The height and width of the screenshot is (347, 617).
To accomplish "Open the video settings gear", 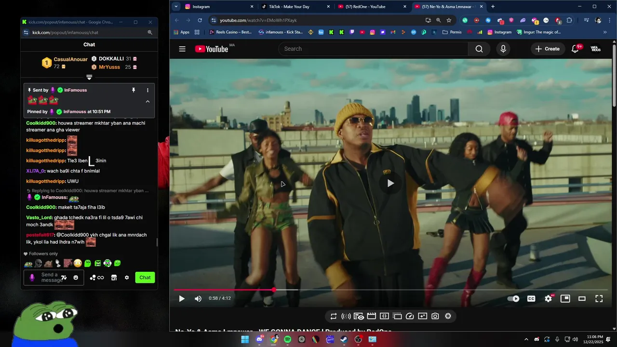I will [x=548, y=298].
